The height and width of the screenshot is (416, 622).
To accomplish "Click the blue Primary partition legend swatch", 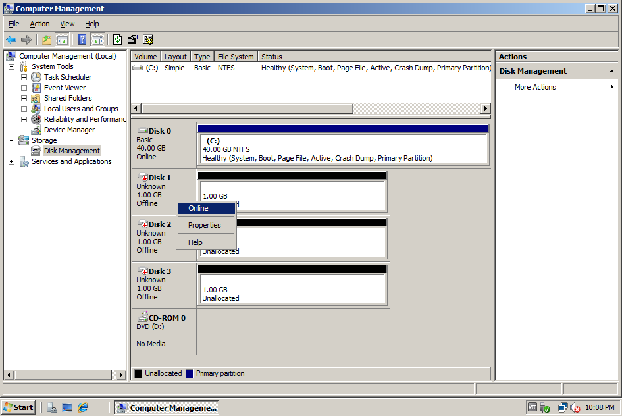I will [x=189, y=374].
